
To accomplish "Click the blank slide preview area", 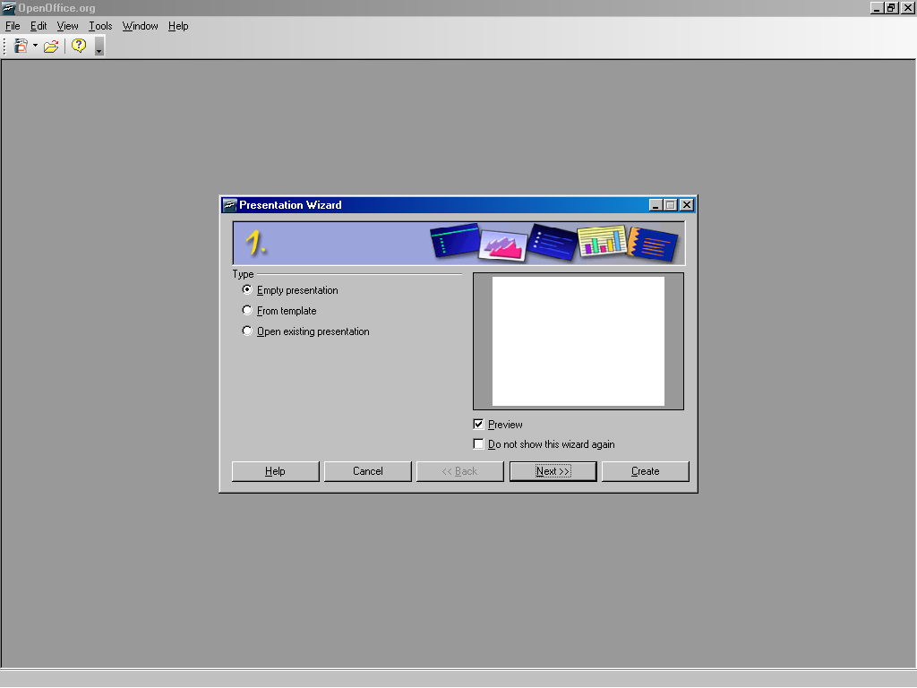I will coord(578,340).
